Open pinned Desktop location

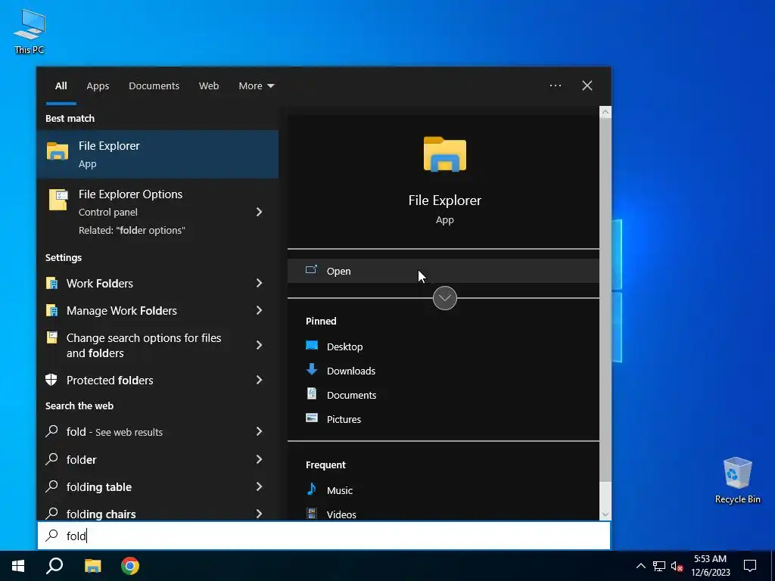point(344,346)
